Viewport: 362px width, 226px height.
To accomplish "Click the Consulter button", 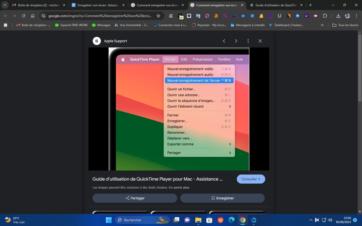I will point(251,179).
